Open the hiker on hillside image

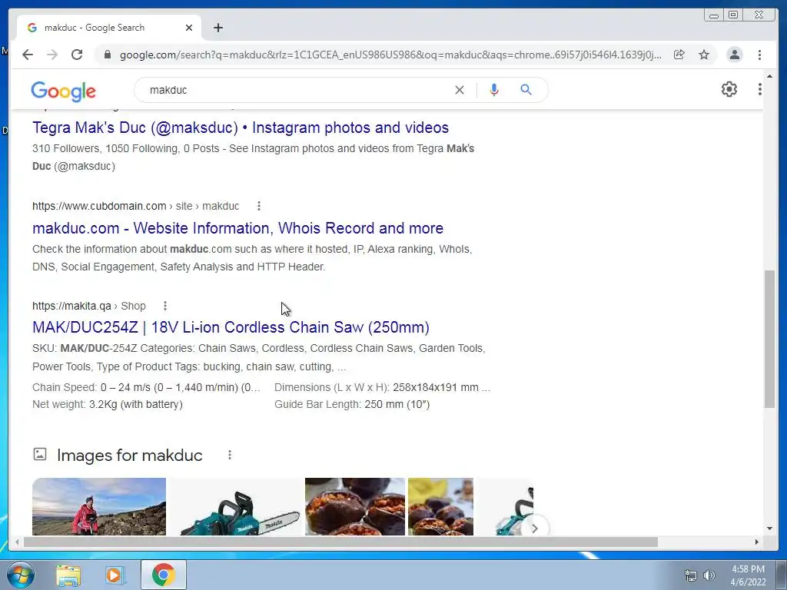pyautogui.click(x=99, y=506)
